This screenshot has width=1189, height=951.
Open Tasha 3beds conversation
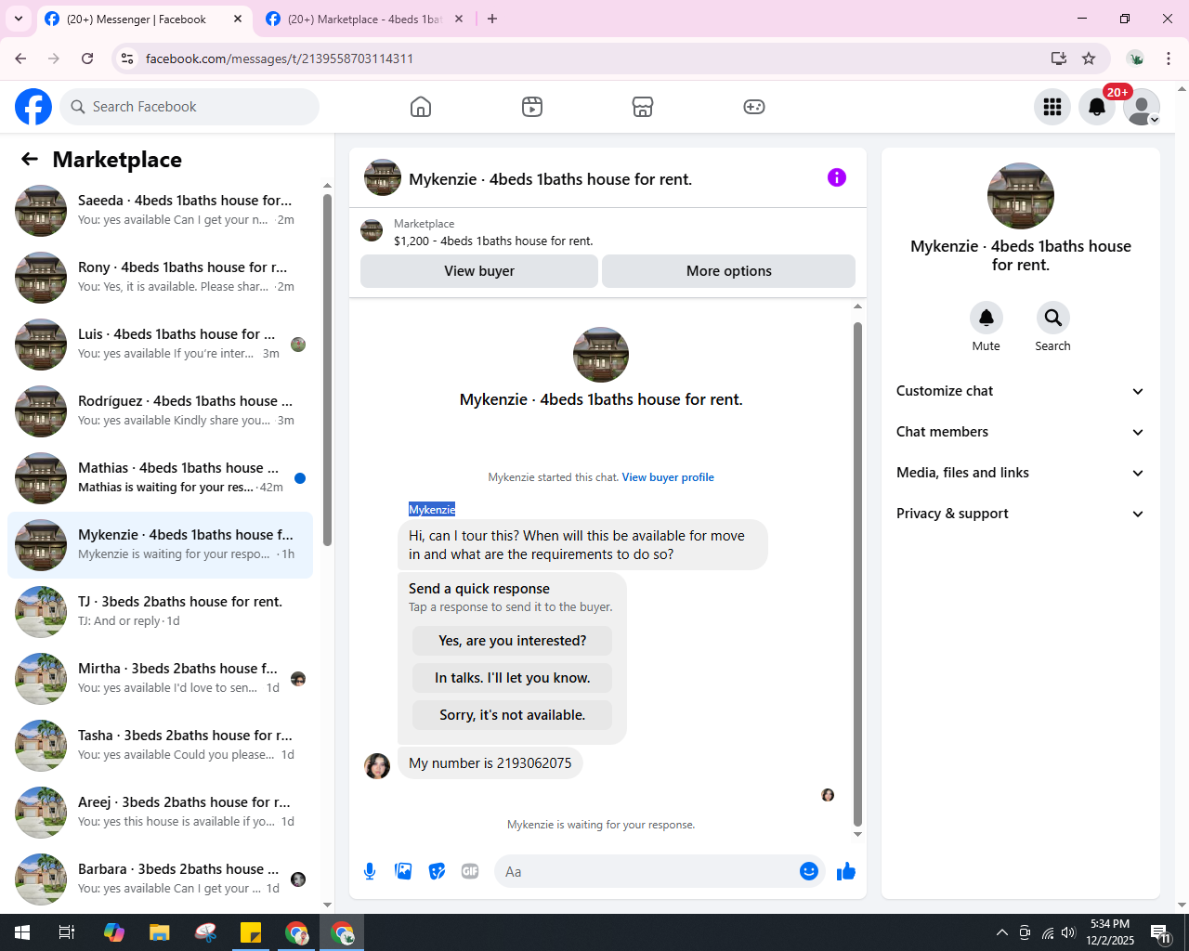click(x=160, y=746)
